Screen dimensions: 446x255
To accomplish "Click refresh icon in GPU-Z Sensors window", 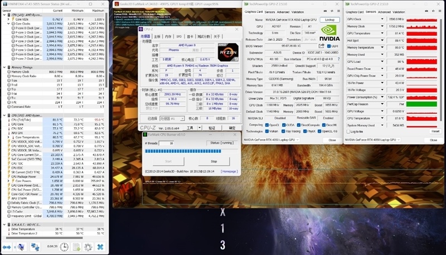I will coord(433,11).
